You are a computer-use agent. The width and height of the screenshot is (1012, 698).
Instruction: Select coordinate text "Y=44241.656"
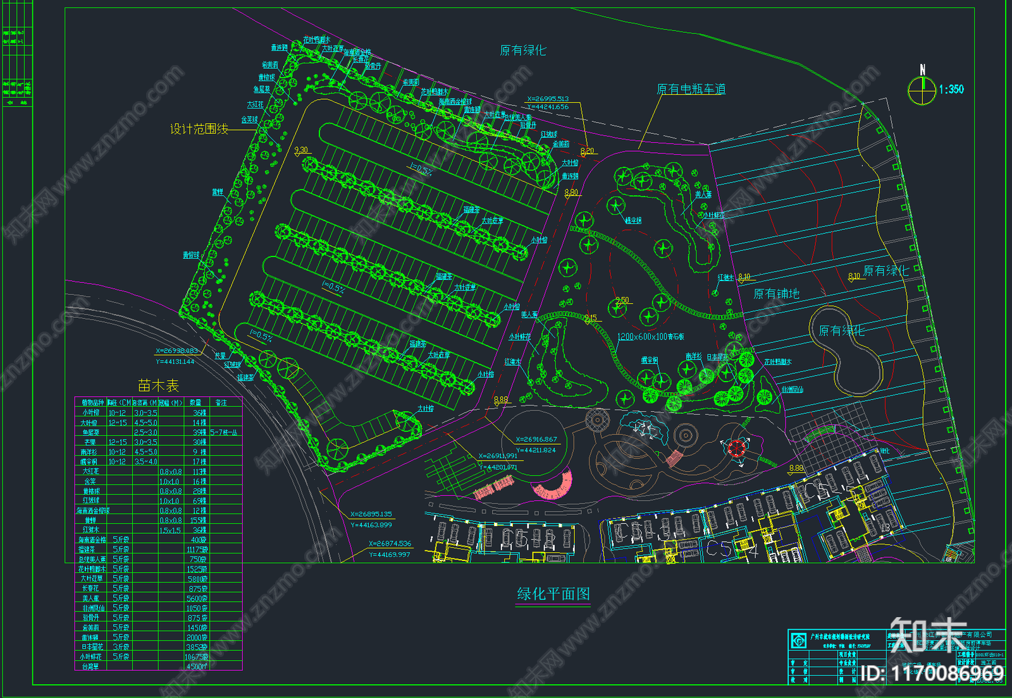(548, 107)
